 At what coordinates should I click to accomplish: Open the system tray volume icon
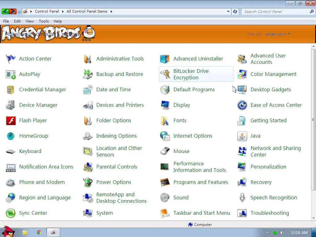[282, 233]
